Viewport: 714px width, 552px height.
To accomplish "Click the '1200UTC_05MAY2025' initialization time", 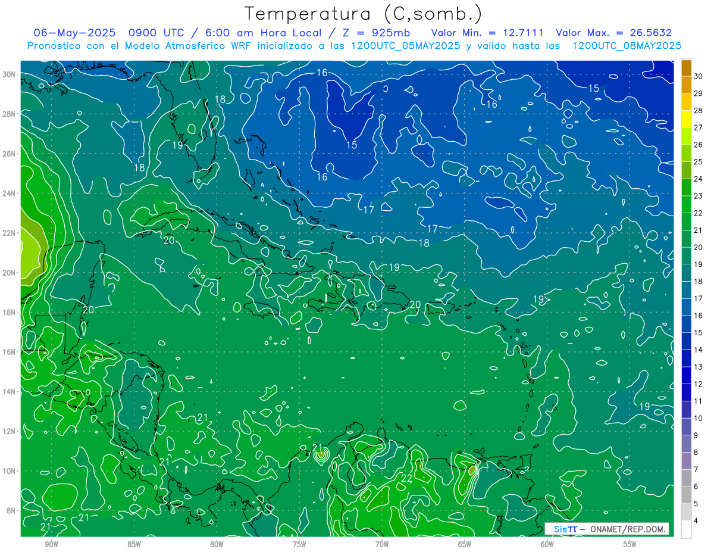I will 405,46.
